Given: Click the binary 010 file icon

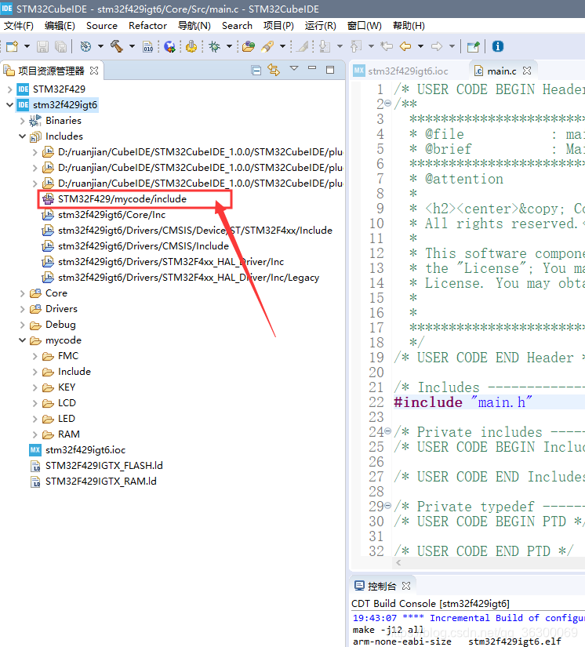Looking at the screenshot, I should [x=147, y=46].
